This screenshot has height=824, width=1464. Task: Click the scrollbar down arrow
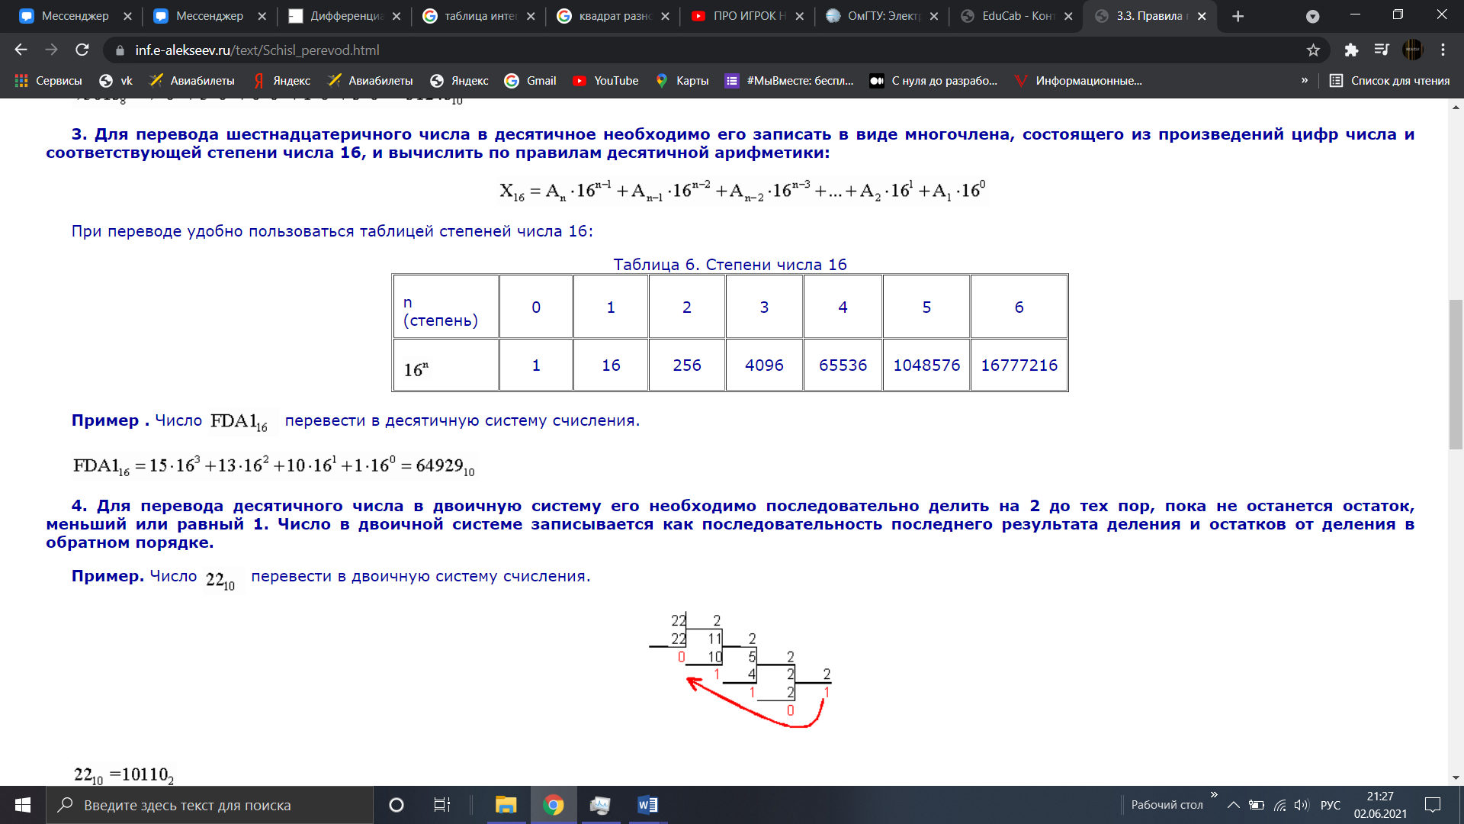(x=1456, y=777)
